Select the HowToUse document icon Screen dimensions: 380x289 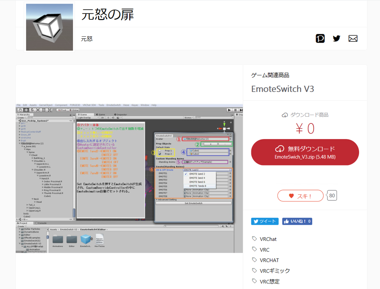coord(99,239)
